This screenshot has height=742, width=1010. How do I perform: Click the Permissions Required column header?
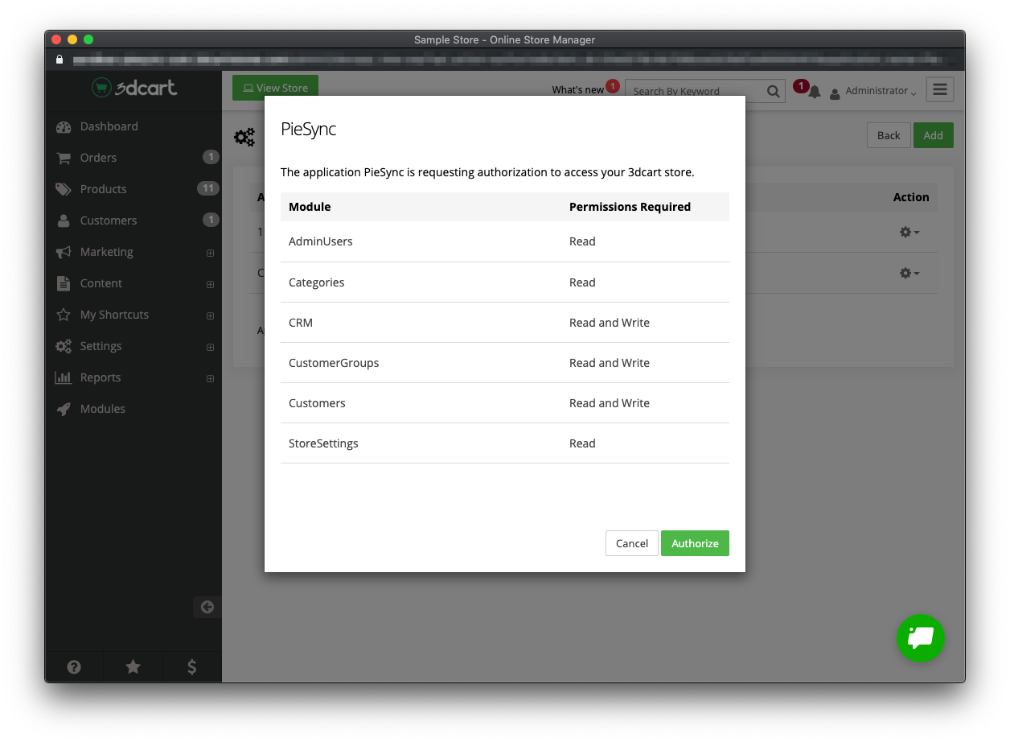(x=630, y=207)
